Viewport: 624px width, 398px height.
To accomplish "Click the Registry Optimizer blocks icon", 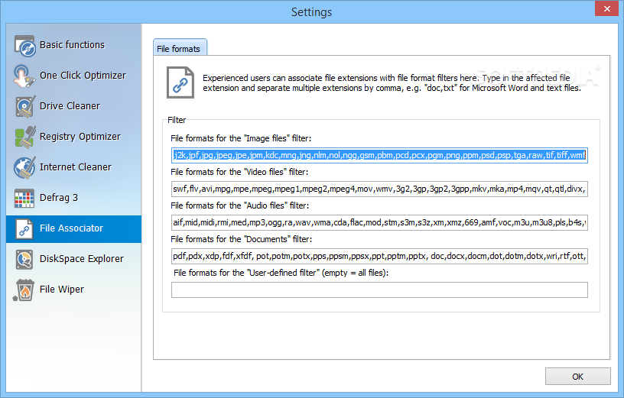I will 25,138.
